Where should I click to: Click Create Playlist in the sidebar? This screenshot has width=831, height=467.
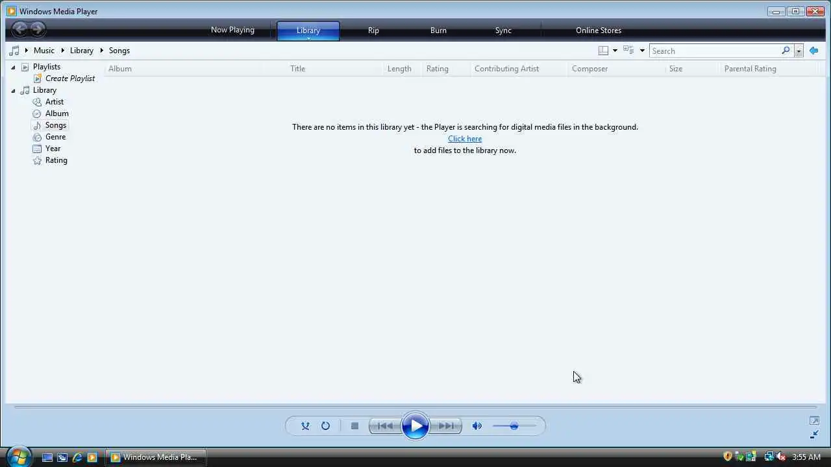[70, 78]
